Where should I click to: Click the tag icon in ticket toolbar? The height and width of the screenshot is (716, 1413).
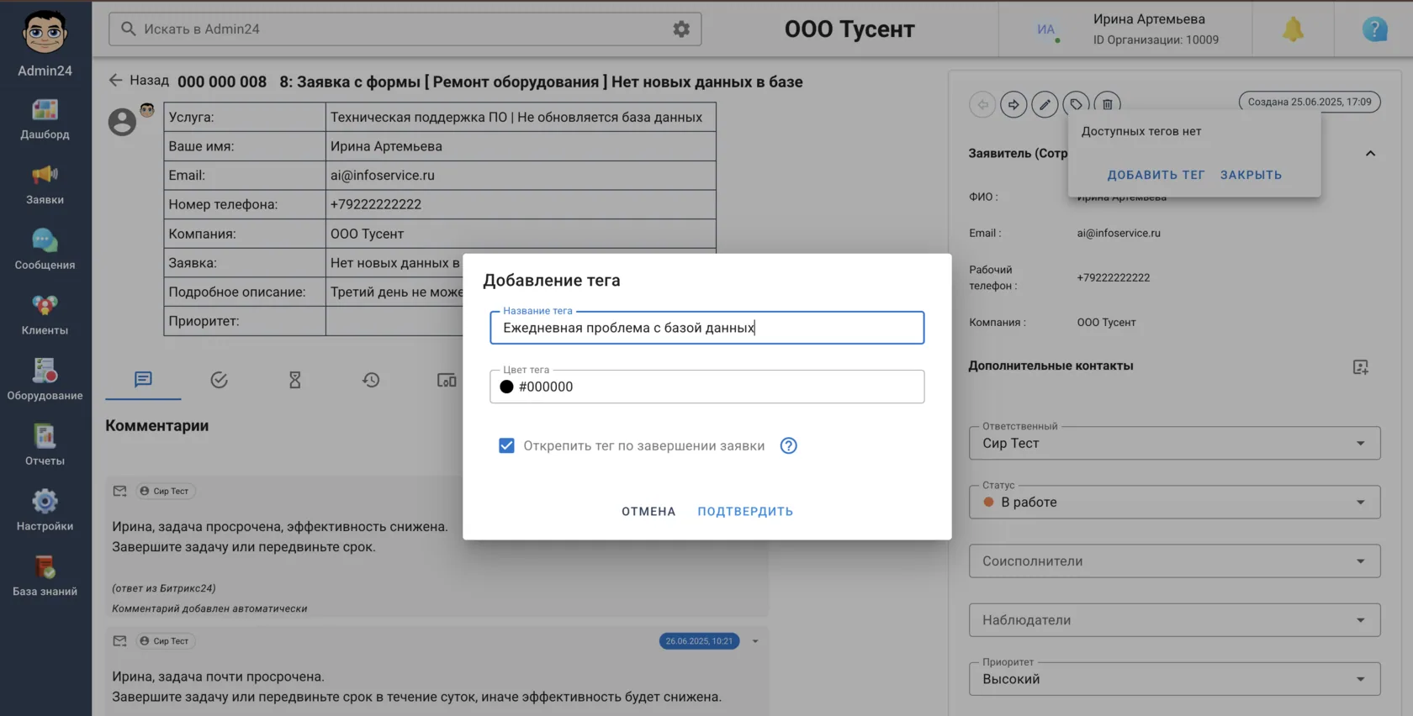(x=1076, y=104)
